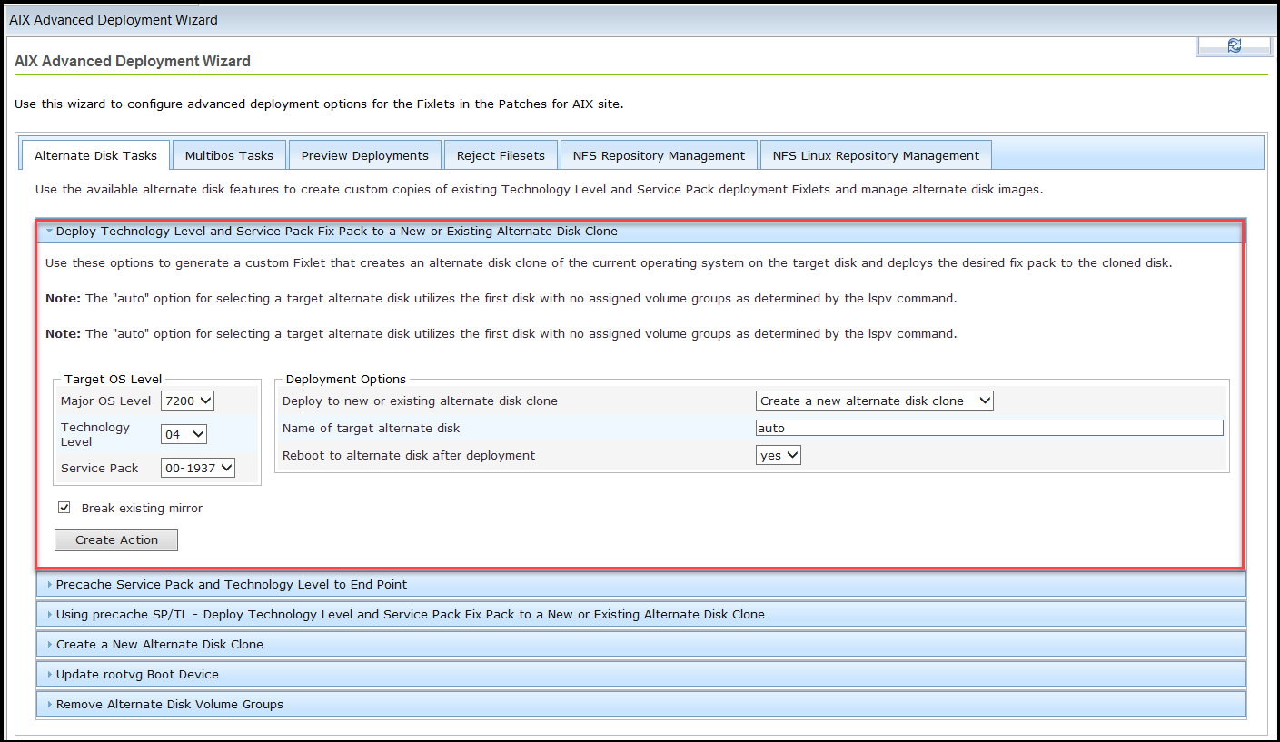Open NFS Linux Repository Management tab
The width and height of the screenshot is (1280, 742).
pyautogui.click(x=876, y=155)
